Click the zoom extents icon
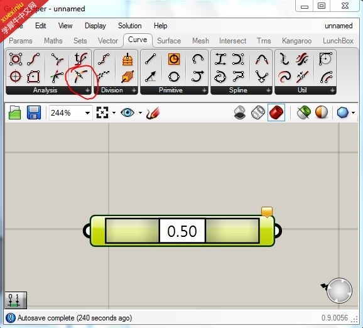The width and height of the screenshot is (363, 328). 102,112
